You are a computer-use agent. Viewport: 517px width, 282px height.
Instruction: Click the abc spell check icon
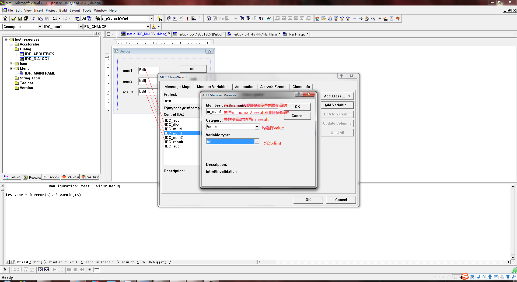pyautogui.click(x=386, y=19)
